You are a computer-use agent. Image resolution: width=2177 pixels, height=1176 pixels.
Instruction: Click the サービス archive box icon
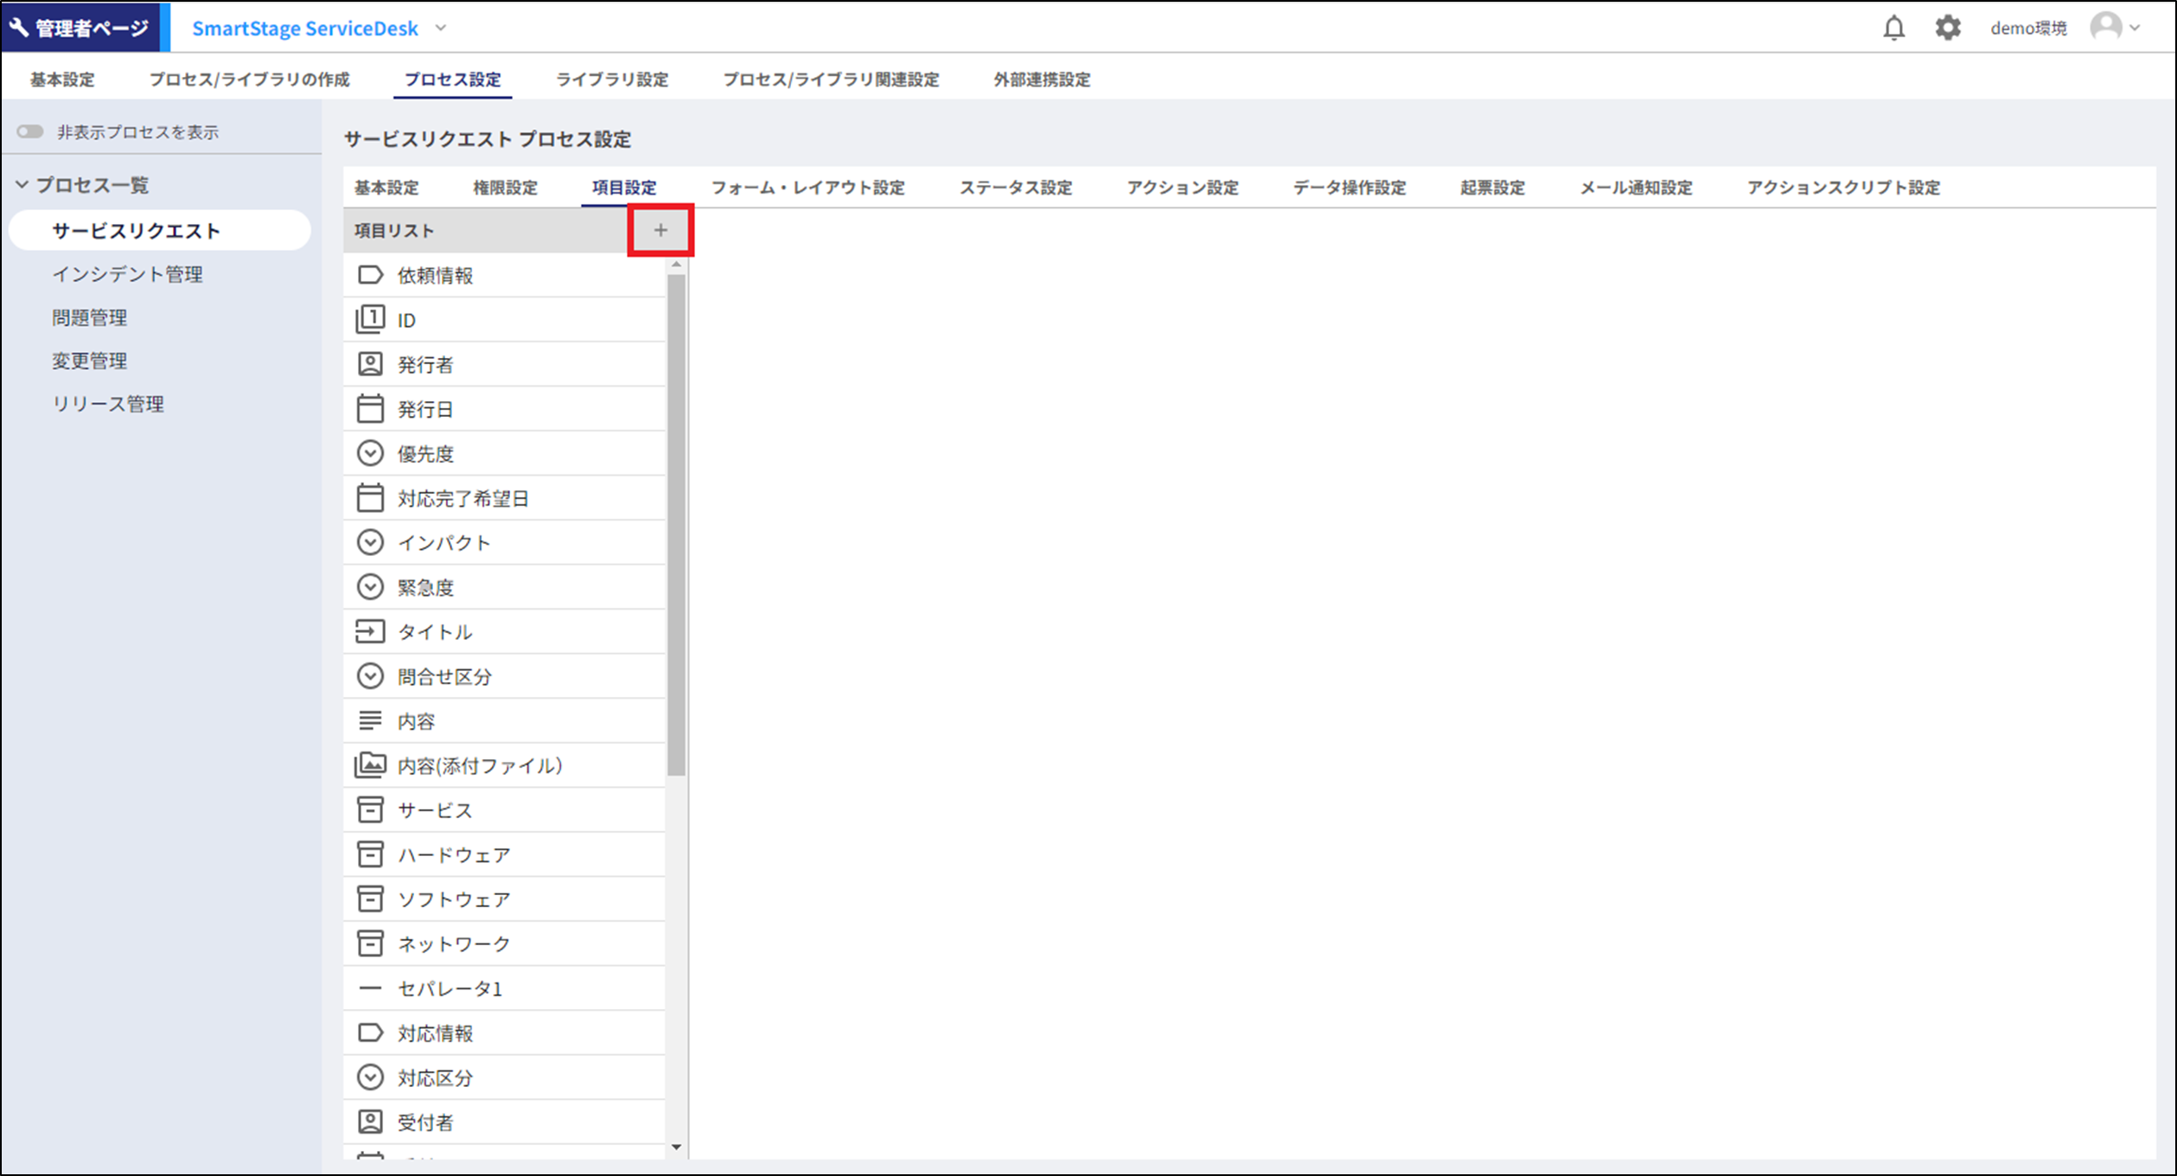coord(370,810)
